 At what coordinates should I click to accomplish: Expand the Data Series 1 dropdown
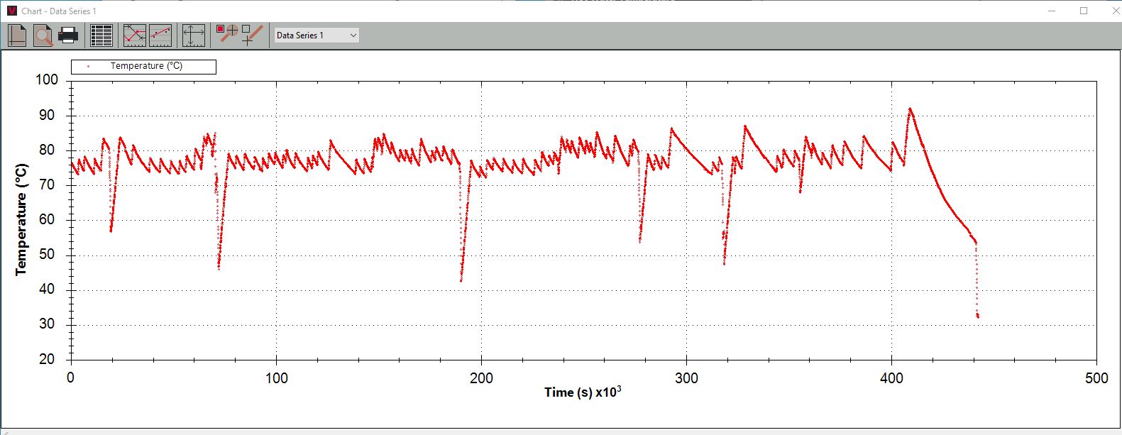coord(353,35)
